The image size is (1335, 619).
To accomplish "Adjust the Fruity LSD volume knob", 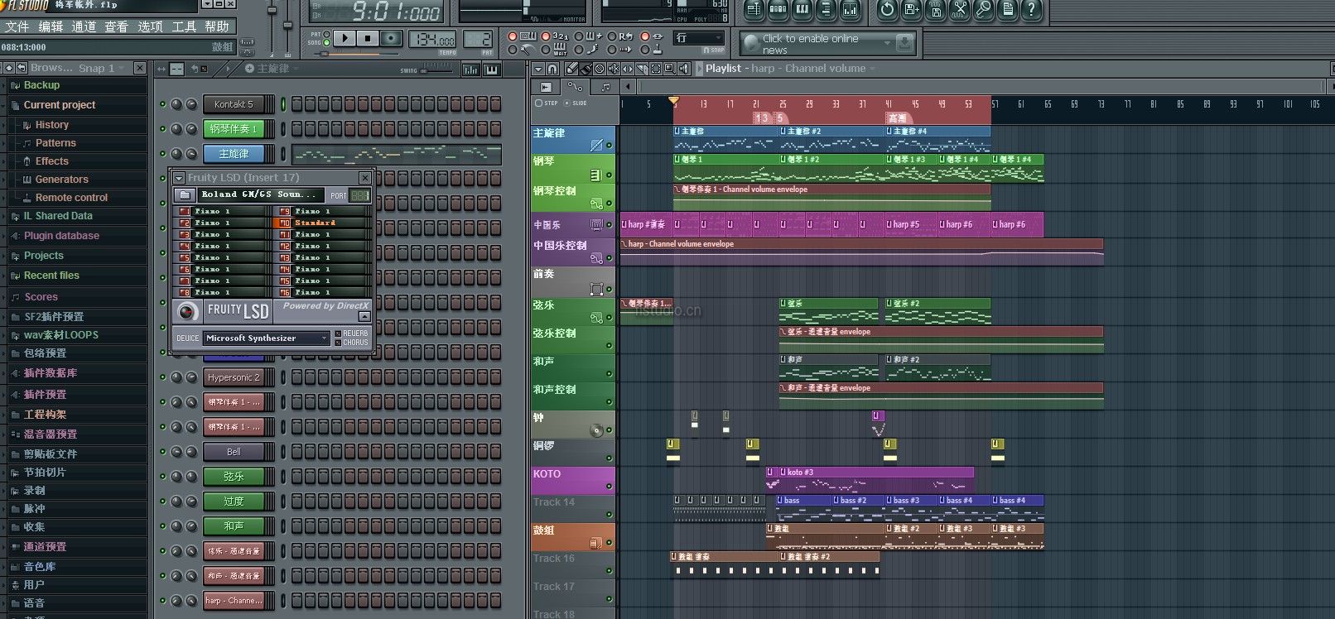I will click(x=187, y=311).
